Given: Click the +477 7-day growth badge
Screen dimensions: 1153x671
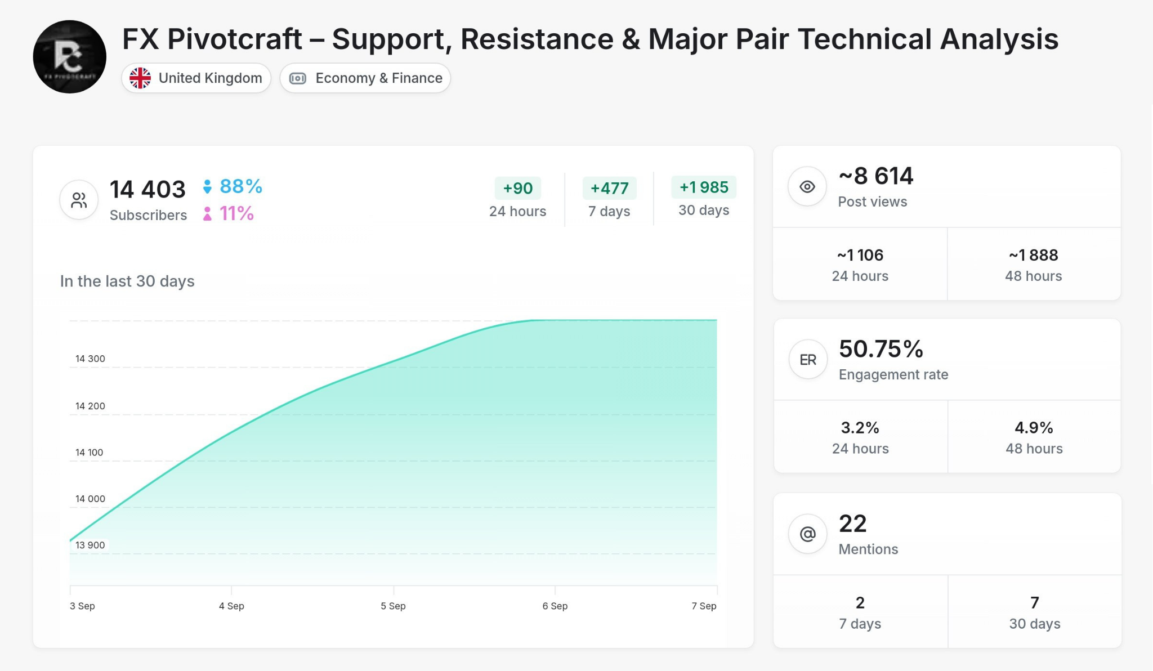Looking at the screenshot, I should [x=609, y=188].
